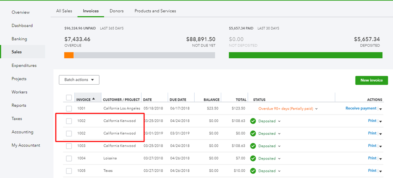This screenshot has width=393, height=178.
Task: Check the box for invoice 1004 Loisaina
Action: (x=69, y=158)
